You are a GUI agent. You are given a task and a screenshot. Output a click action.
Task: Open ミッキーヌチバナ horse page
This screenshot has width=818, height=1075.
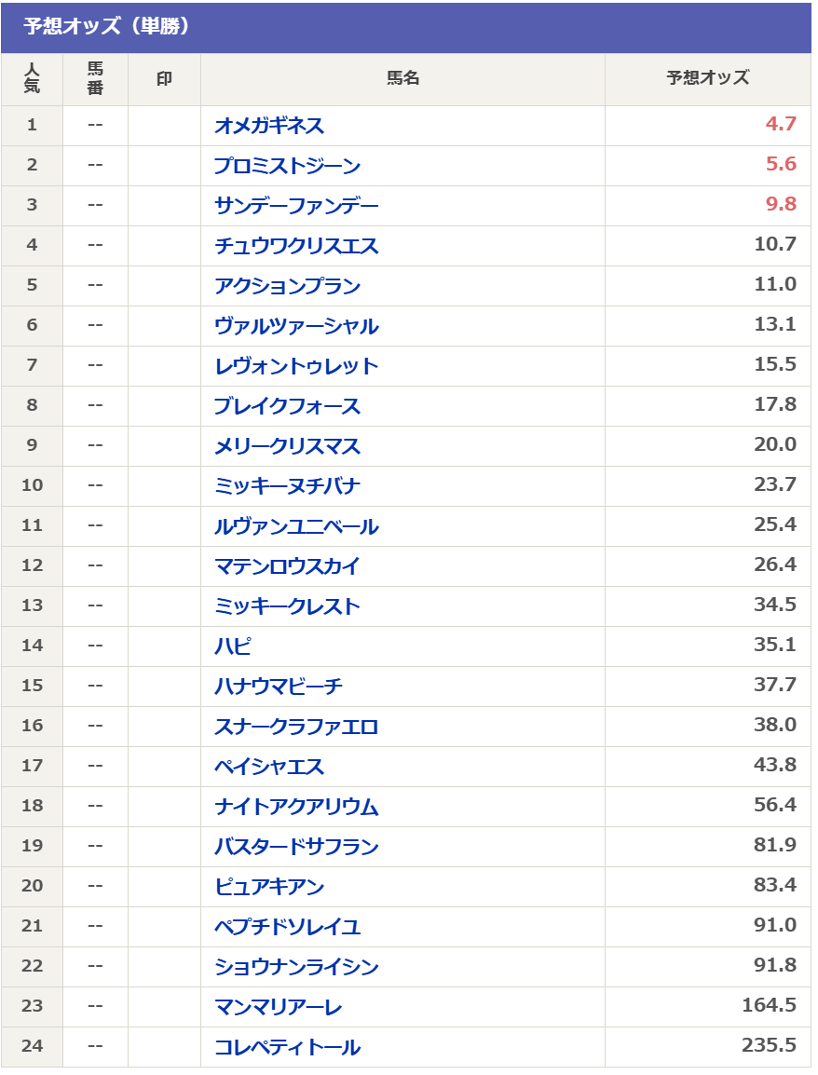coord(287,486)
